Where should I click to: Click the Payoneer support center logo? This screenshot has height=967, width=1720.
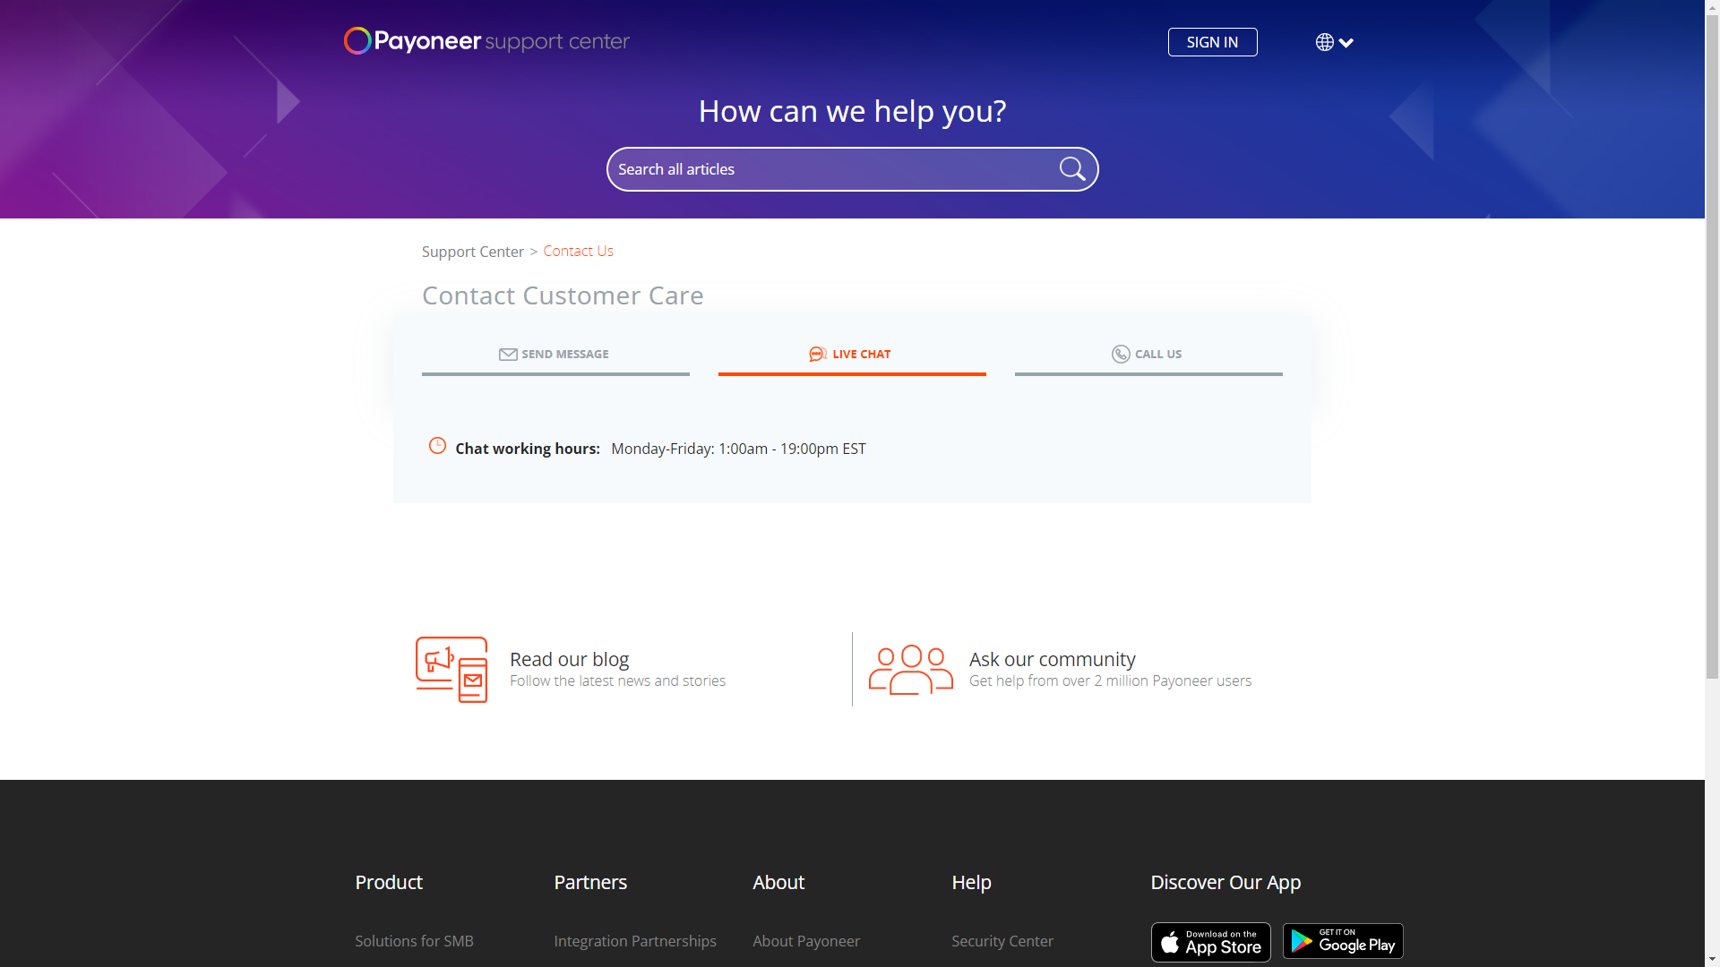(486, 41)
